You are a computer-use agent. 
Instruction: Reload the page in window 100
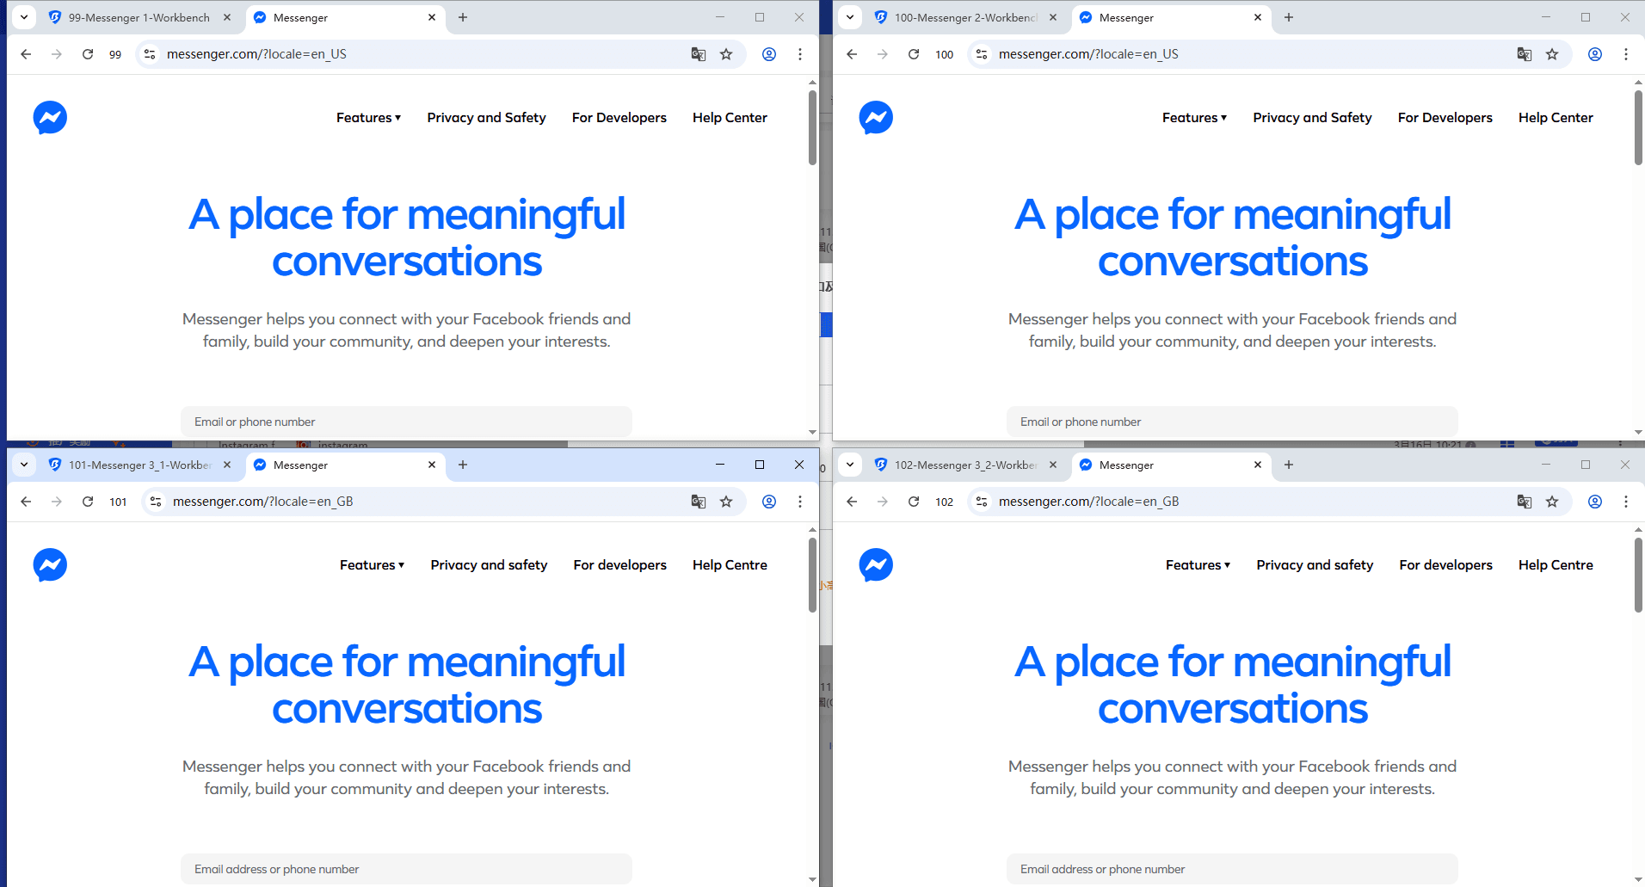tap(914, 54)
